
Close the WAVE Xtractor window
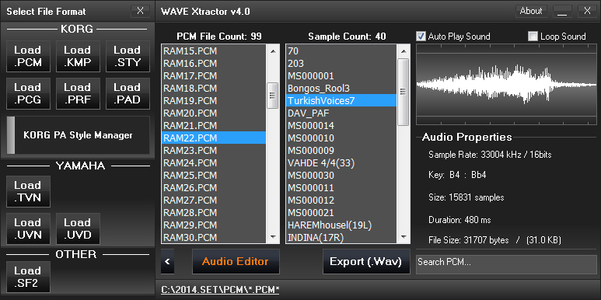tap(587, 11)
